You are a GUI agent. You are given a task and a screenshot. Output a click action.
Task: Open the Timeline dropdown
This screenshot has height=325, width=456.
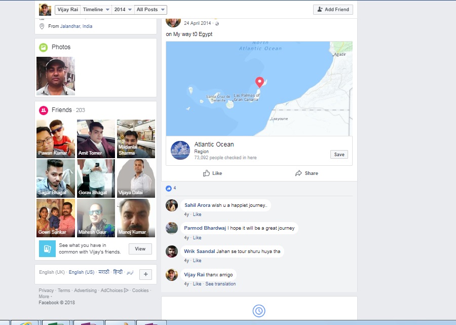[x=96, y=10]
